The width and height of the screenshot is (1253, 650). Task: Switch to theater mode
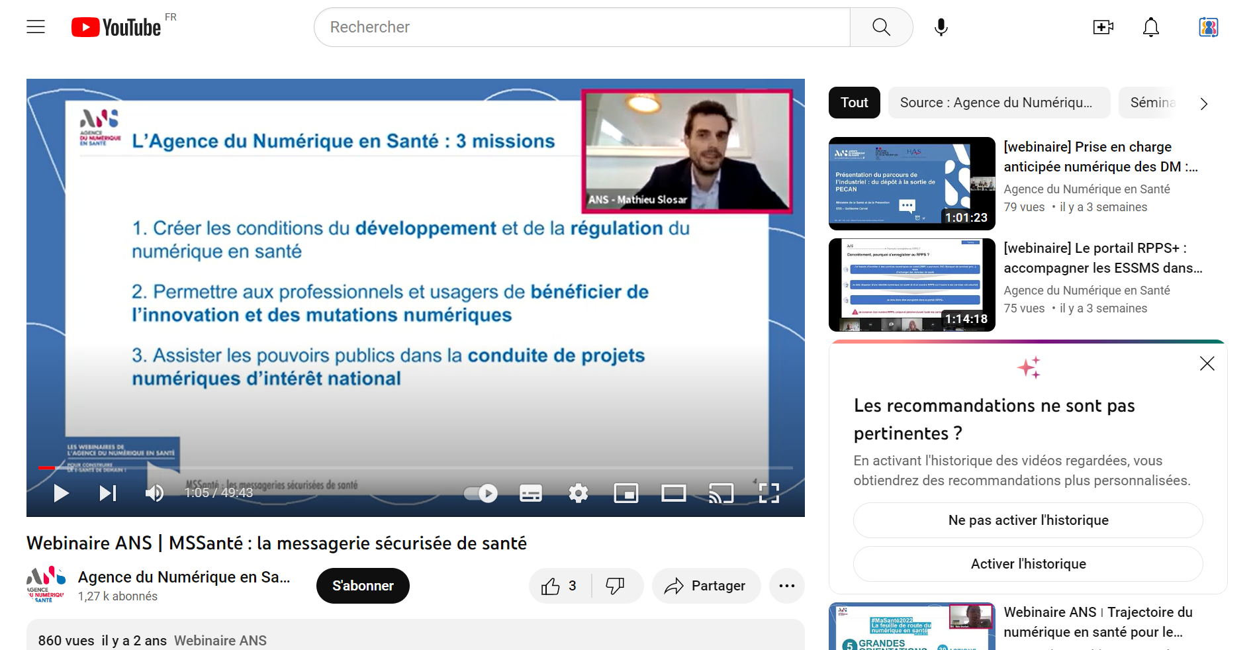point(674,493)
